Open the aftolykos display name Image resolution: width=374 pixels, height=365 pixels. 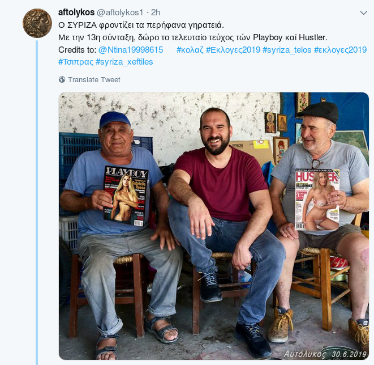tap(76, 12)
